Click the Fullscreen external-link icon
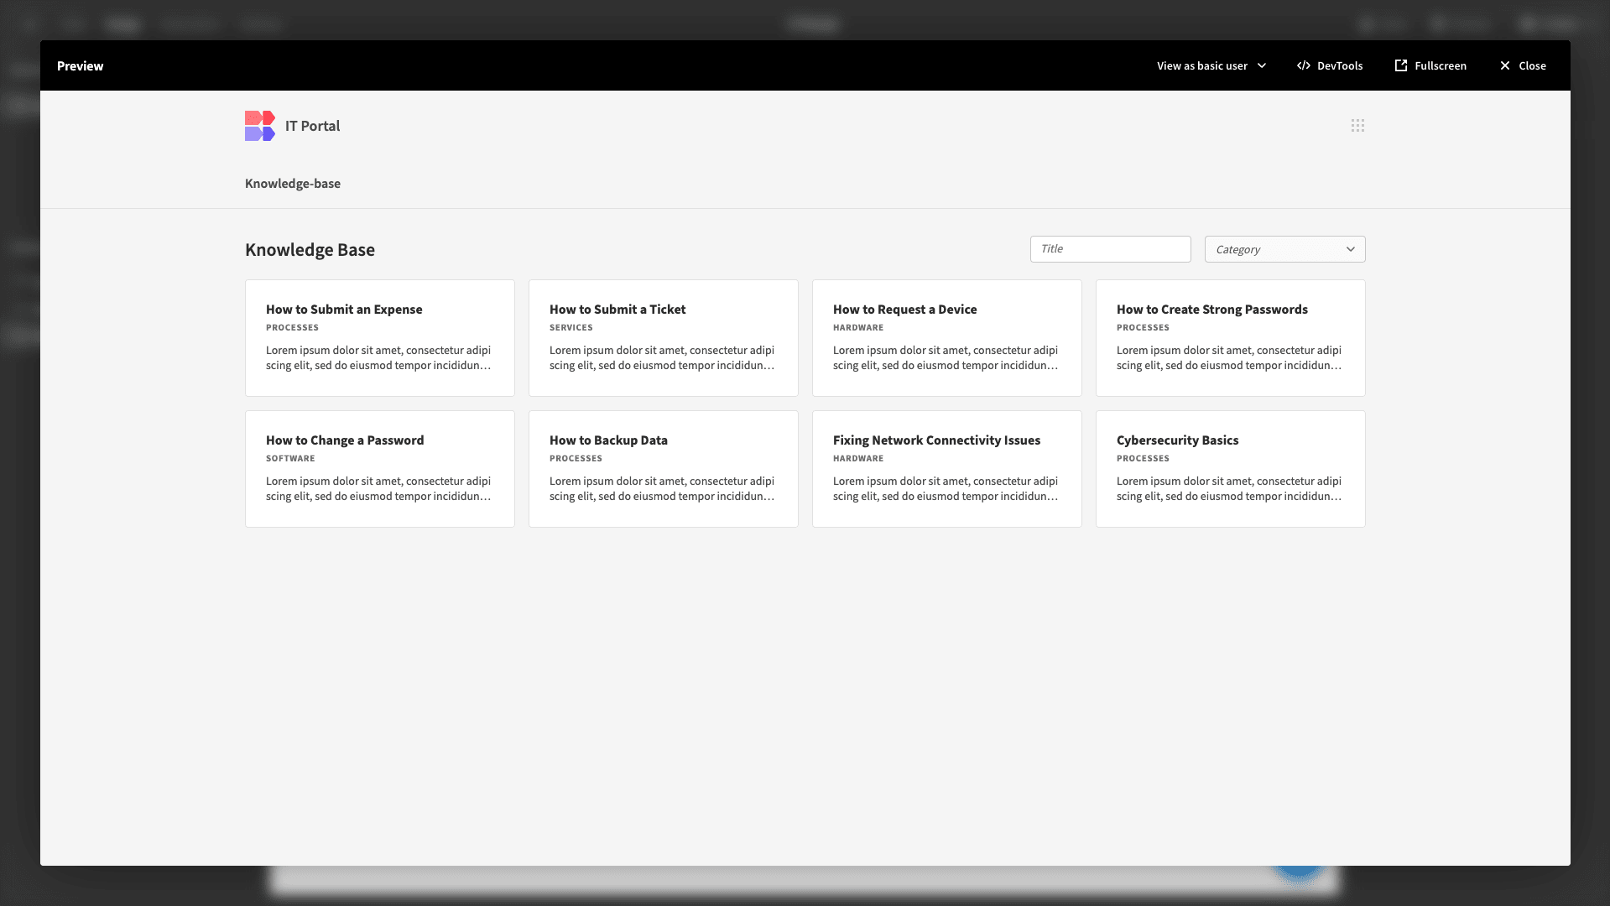 tap(1401, 65)
